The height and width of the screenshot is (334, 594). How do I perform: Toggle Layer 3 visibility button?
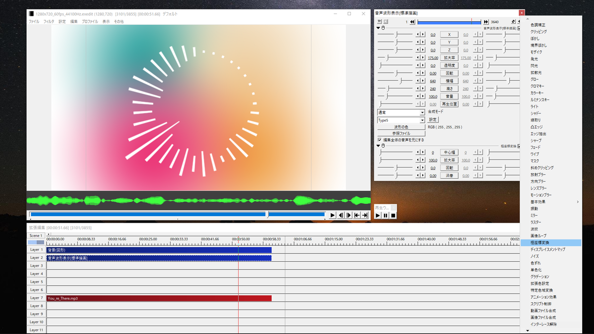(37, 266)
